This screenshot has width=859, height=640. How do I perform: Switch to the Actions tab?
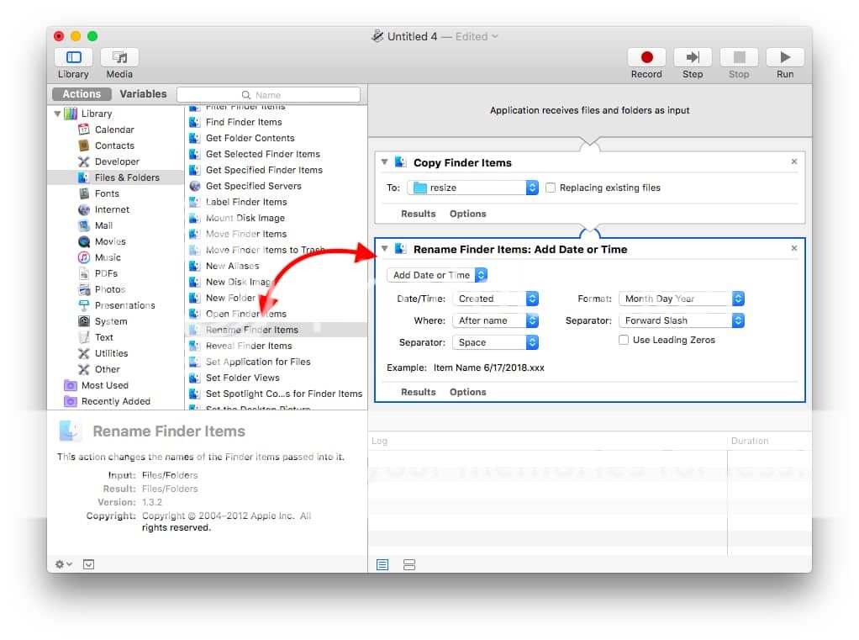[82, 93]
